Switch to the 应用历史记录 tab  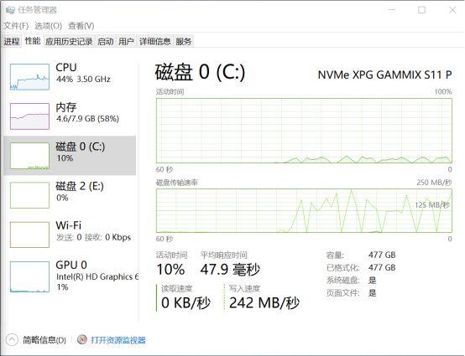pyautogui.click(x=69, y=41)
